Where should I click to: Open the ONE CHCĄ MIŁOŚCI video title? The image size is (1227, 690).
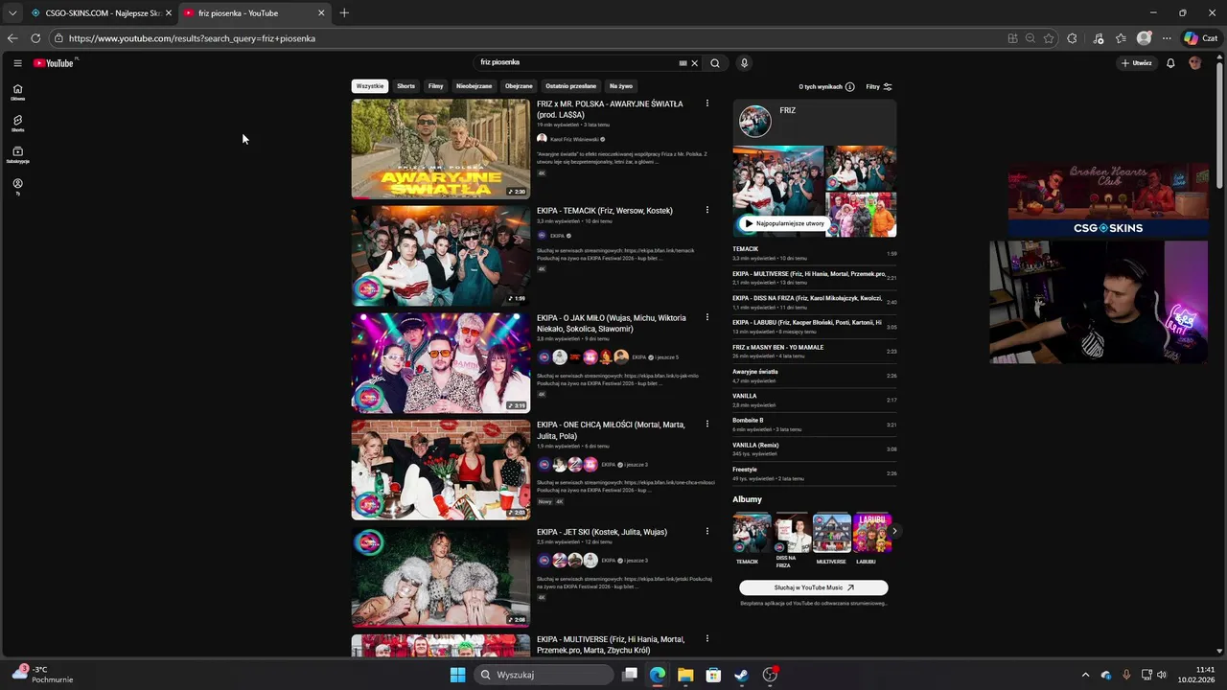[611, 430]
